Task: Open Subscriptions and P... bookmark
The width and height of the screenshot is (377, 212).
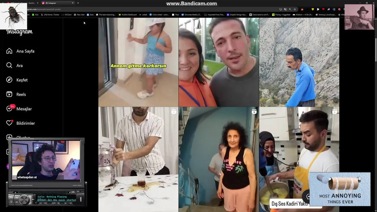Action: click(259, 14)
